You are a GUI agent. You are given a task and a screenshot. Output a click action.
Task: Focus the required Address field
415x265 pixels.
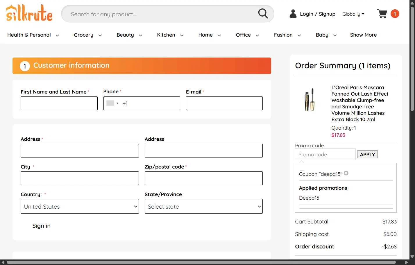(80, 151)
